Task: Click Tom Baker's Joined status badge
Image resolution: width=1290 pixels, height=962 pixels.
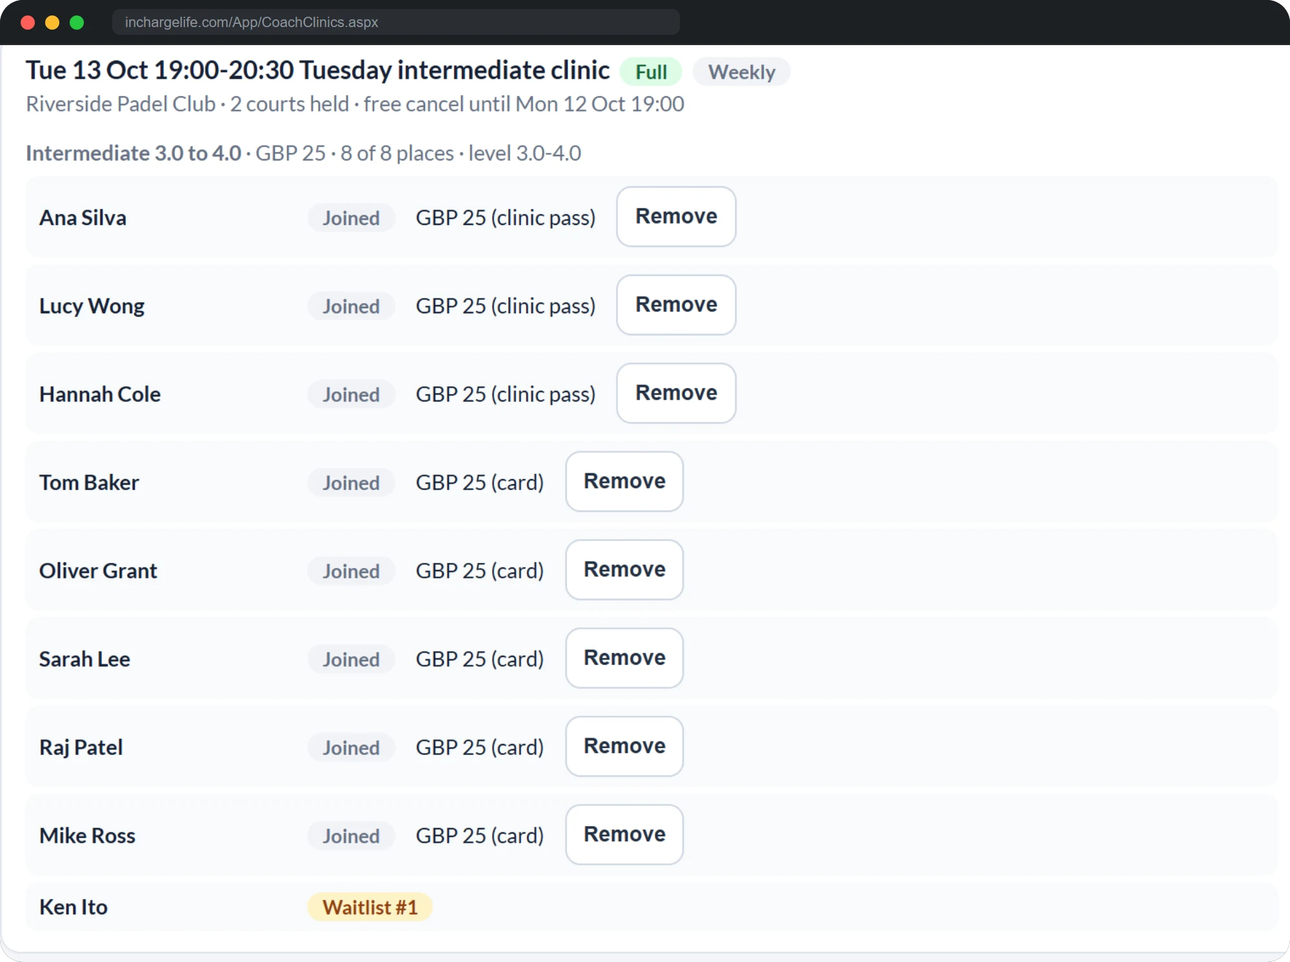Action: (351, 483)
